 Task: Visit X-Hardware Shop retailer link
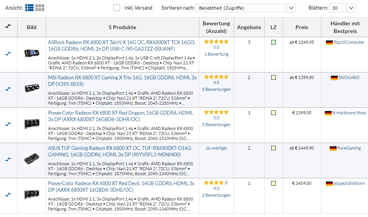coord(349,113)
